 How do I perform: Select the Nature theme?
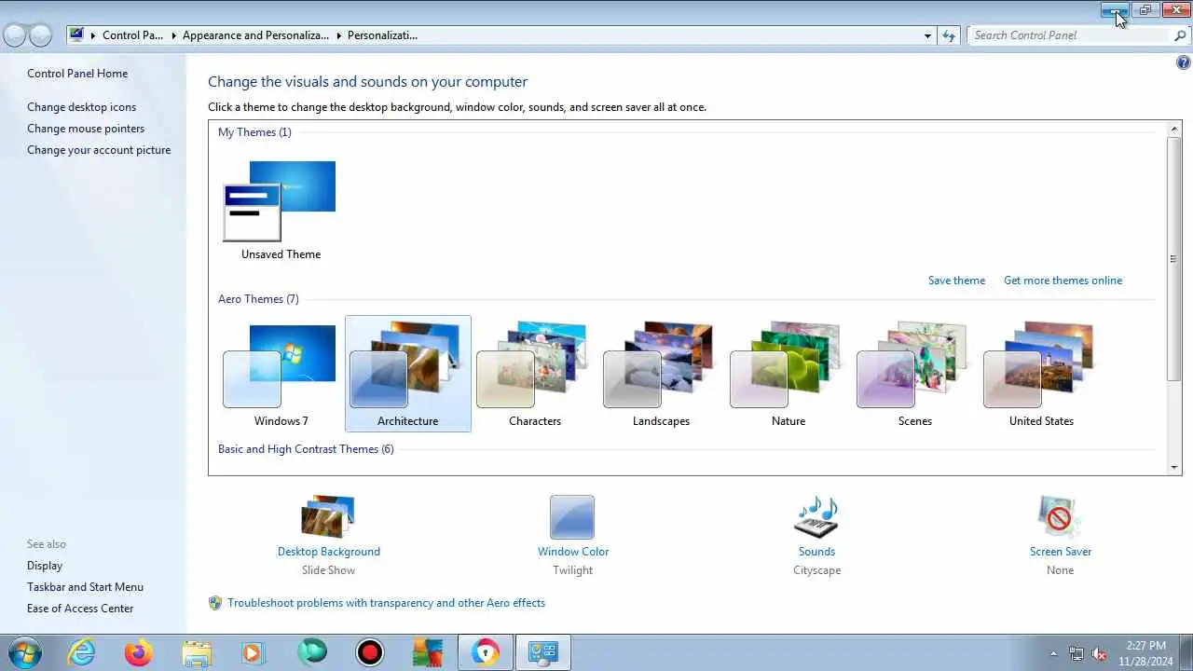click(x=788, y=374)
